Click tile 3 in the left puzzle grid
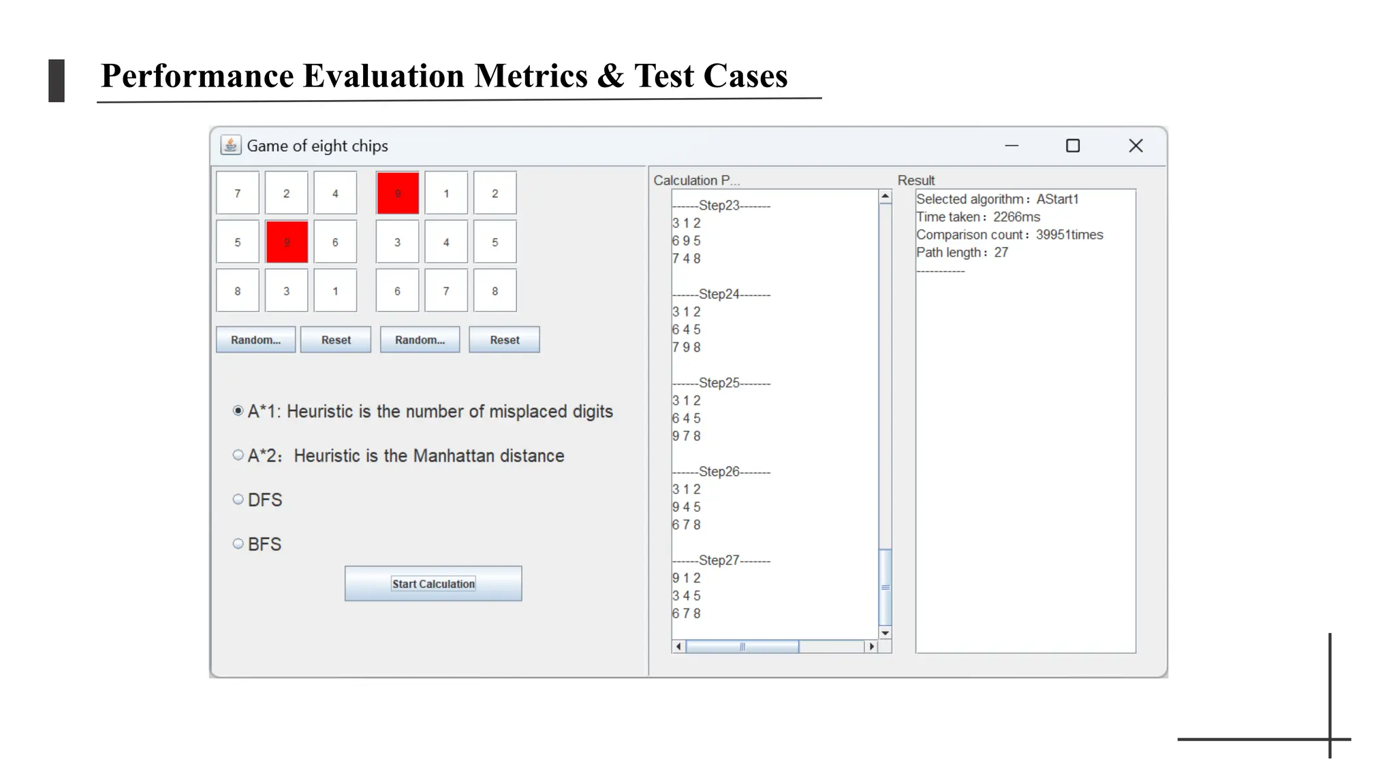 point(287,291)
